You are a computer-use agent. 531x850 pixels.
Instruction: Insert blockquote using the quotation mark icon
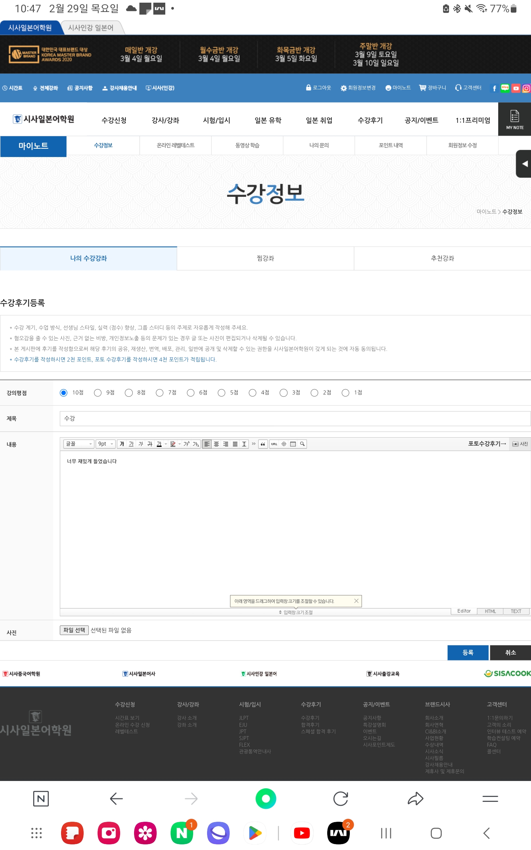coord(263,444)
